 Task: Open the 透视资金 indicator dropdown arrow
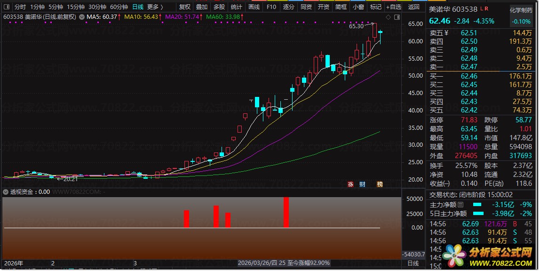(6, 192)
